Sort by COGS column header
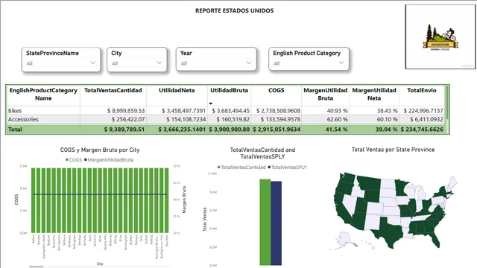 (277, 90)
